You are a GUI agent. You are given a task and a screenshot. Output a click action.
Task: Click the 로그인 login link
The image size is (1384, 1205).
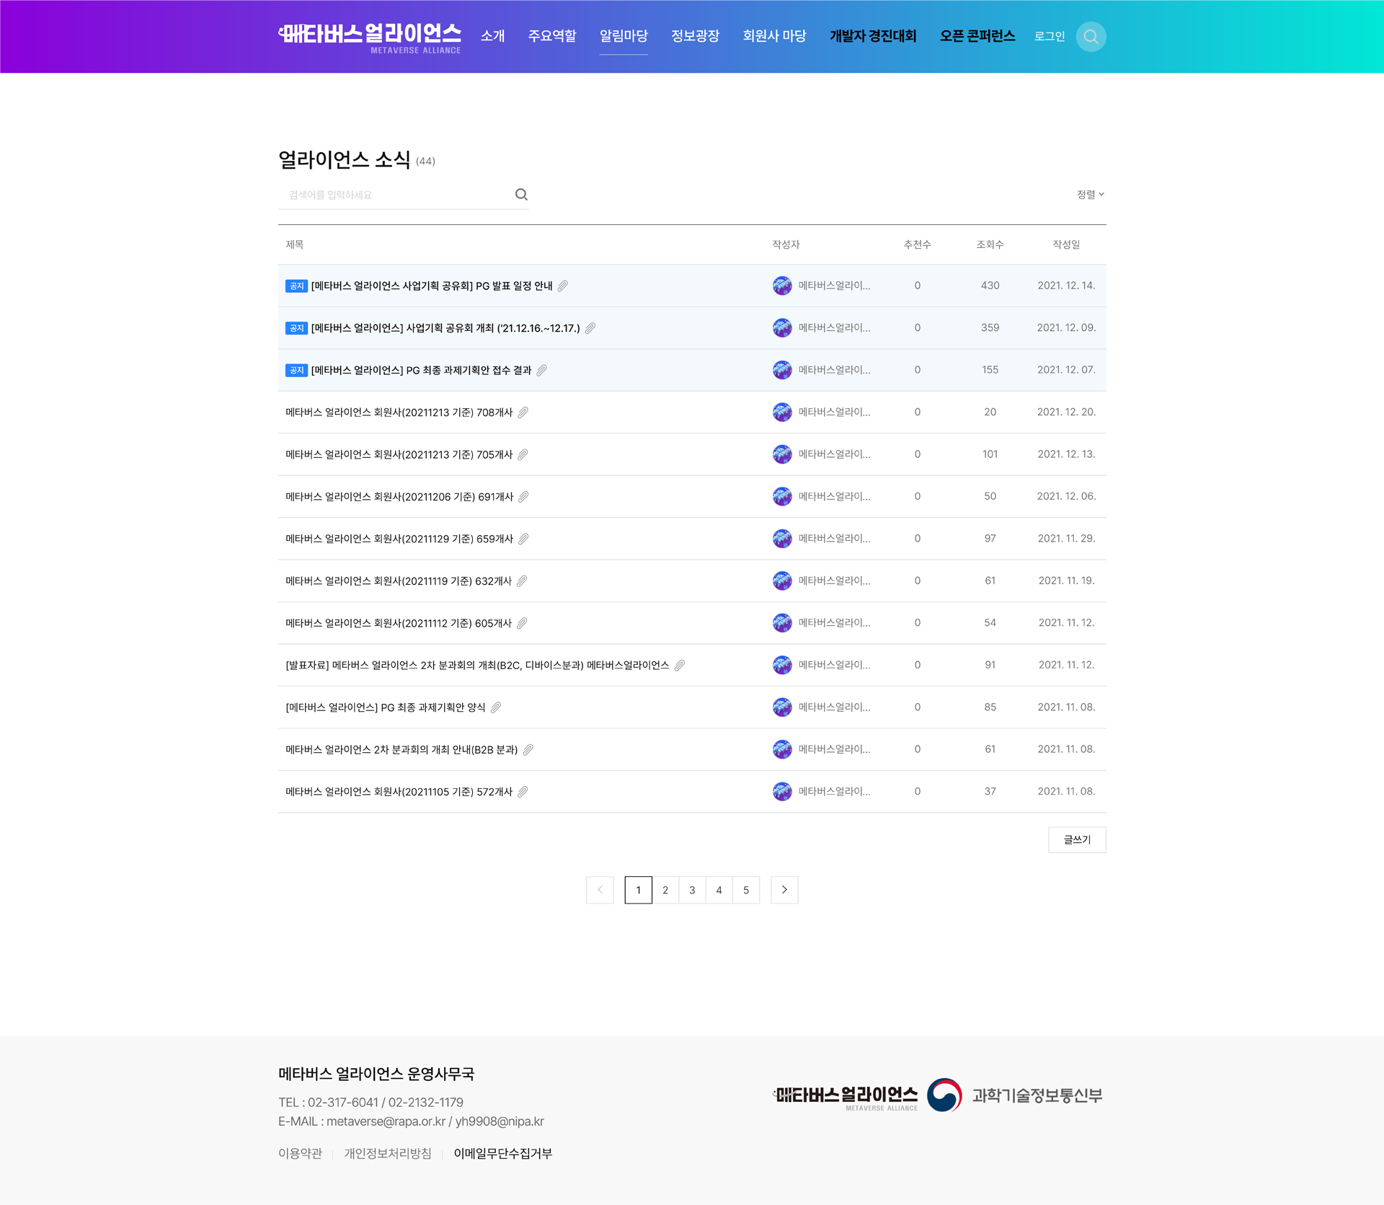point(1049,37)
